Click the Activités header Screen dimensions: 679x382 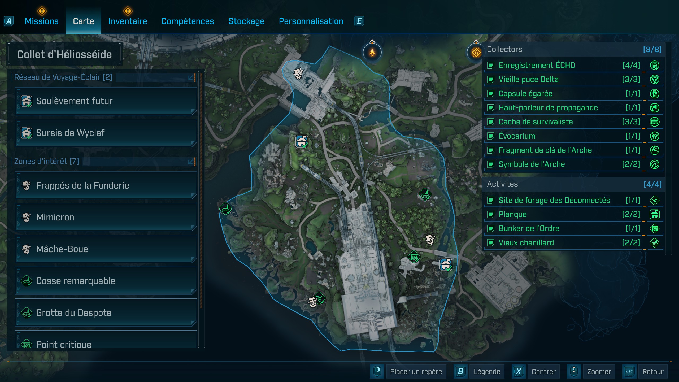pyautogui.click(x=573, y=184)
